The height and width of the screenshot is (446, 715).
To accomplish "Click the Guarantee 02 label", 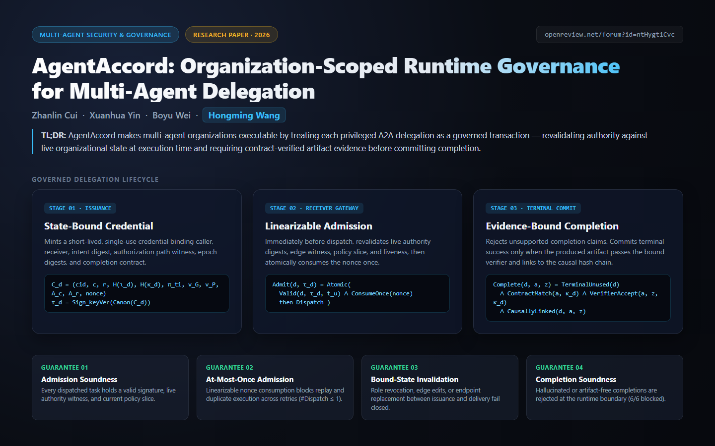I will point(229,367).
